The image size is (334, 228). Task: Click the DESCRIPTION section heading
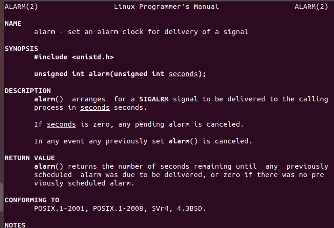(x=28, y=91)
